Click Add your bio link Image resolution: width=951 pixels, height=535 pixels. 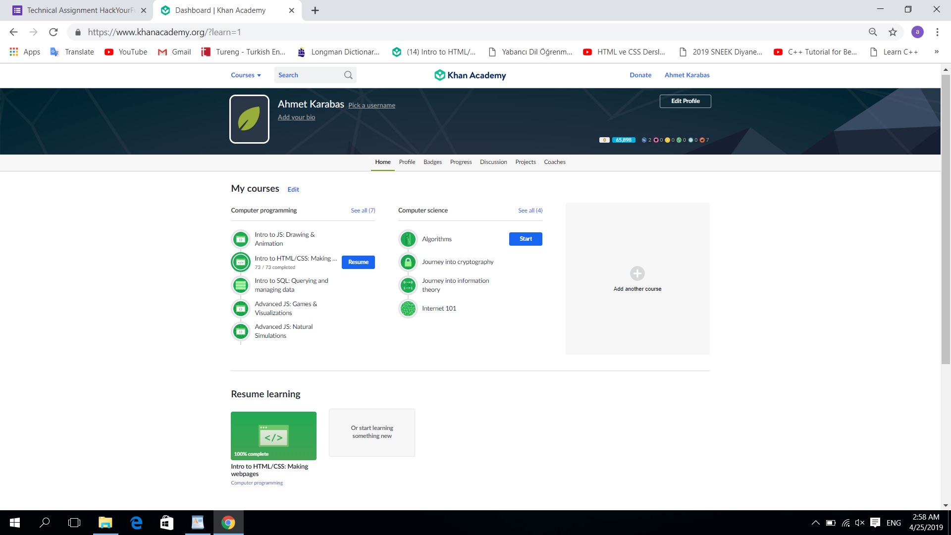click(x=296, y=117)
